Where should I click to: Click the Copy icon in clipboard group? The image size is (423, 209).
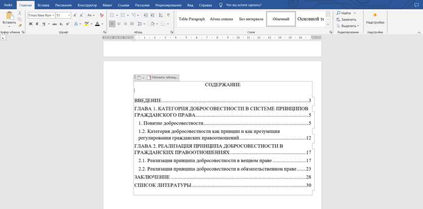click(20, 19)
